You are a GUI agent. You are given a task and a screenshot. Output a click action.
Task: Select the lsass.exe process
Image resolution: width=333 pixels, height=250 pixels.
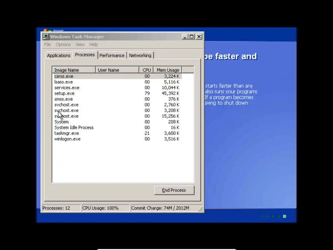coord(117,82)
